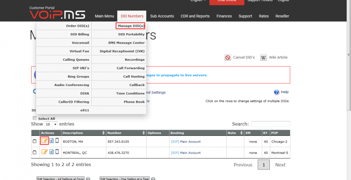Screen dimensions: 351x180
Task: Check the Select All checkbox
Action: [35, 118]
